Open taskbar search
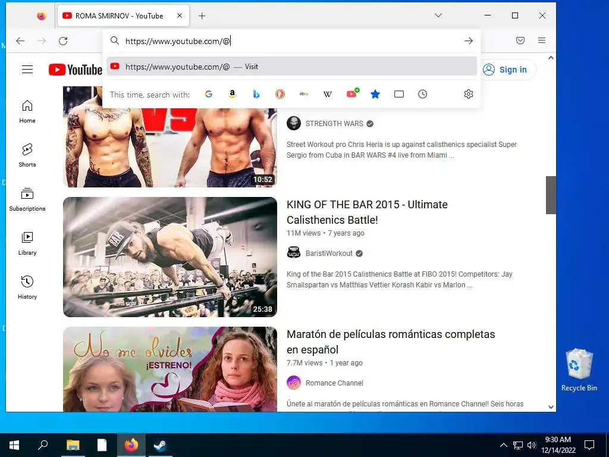The width and height of the screenshot is (609, 457). (43, 445)
